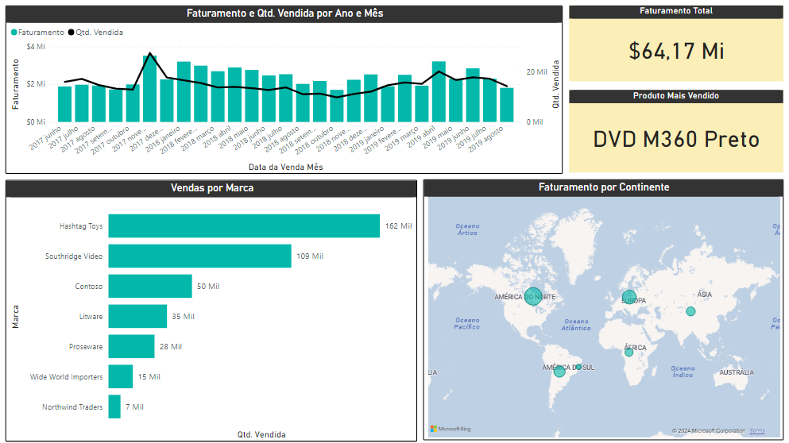
Task: Click the larger América do Sul bubble
Action: [x=559, y=372]
